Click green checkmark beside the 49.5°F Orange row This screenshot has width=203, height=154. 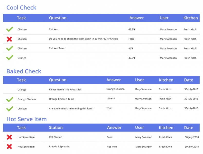click(x=10, y=58)
